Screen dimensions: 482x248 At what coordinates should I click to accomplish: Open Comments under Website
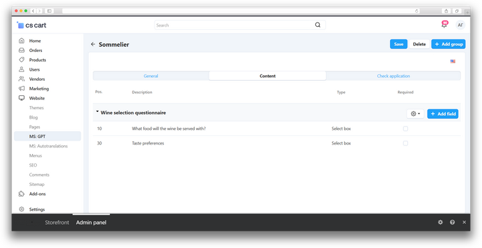click(x=39, y=175)
